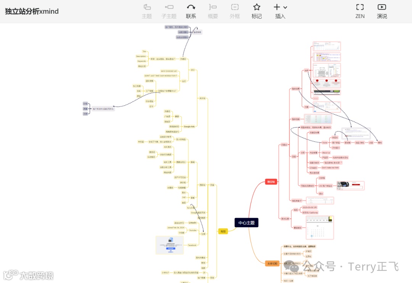
Task: Click the WHY CHOOSE US? node
Action: tap(169, 71)
